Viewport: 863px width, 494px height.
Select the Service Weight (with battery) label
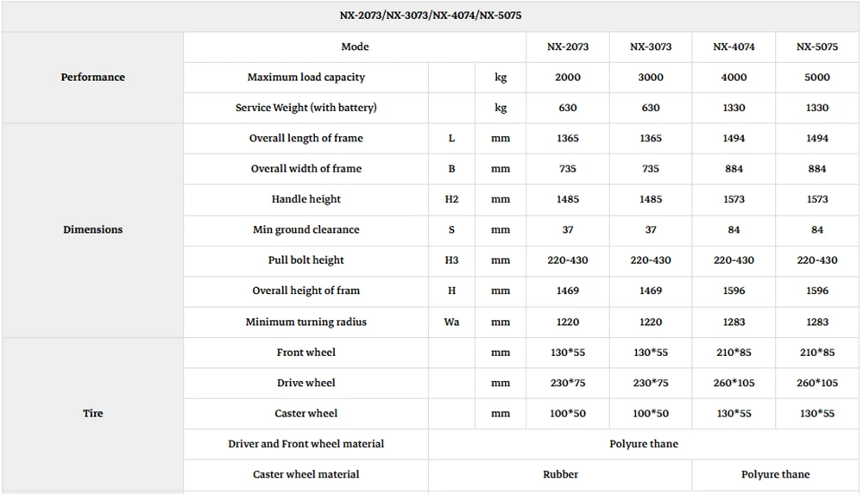click(x=306, y=108)
